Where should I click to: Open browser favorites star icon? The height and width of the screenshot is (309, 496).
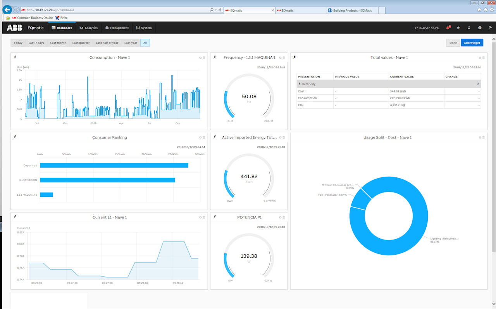[486, 10]
